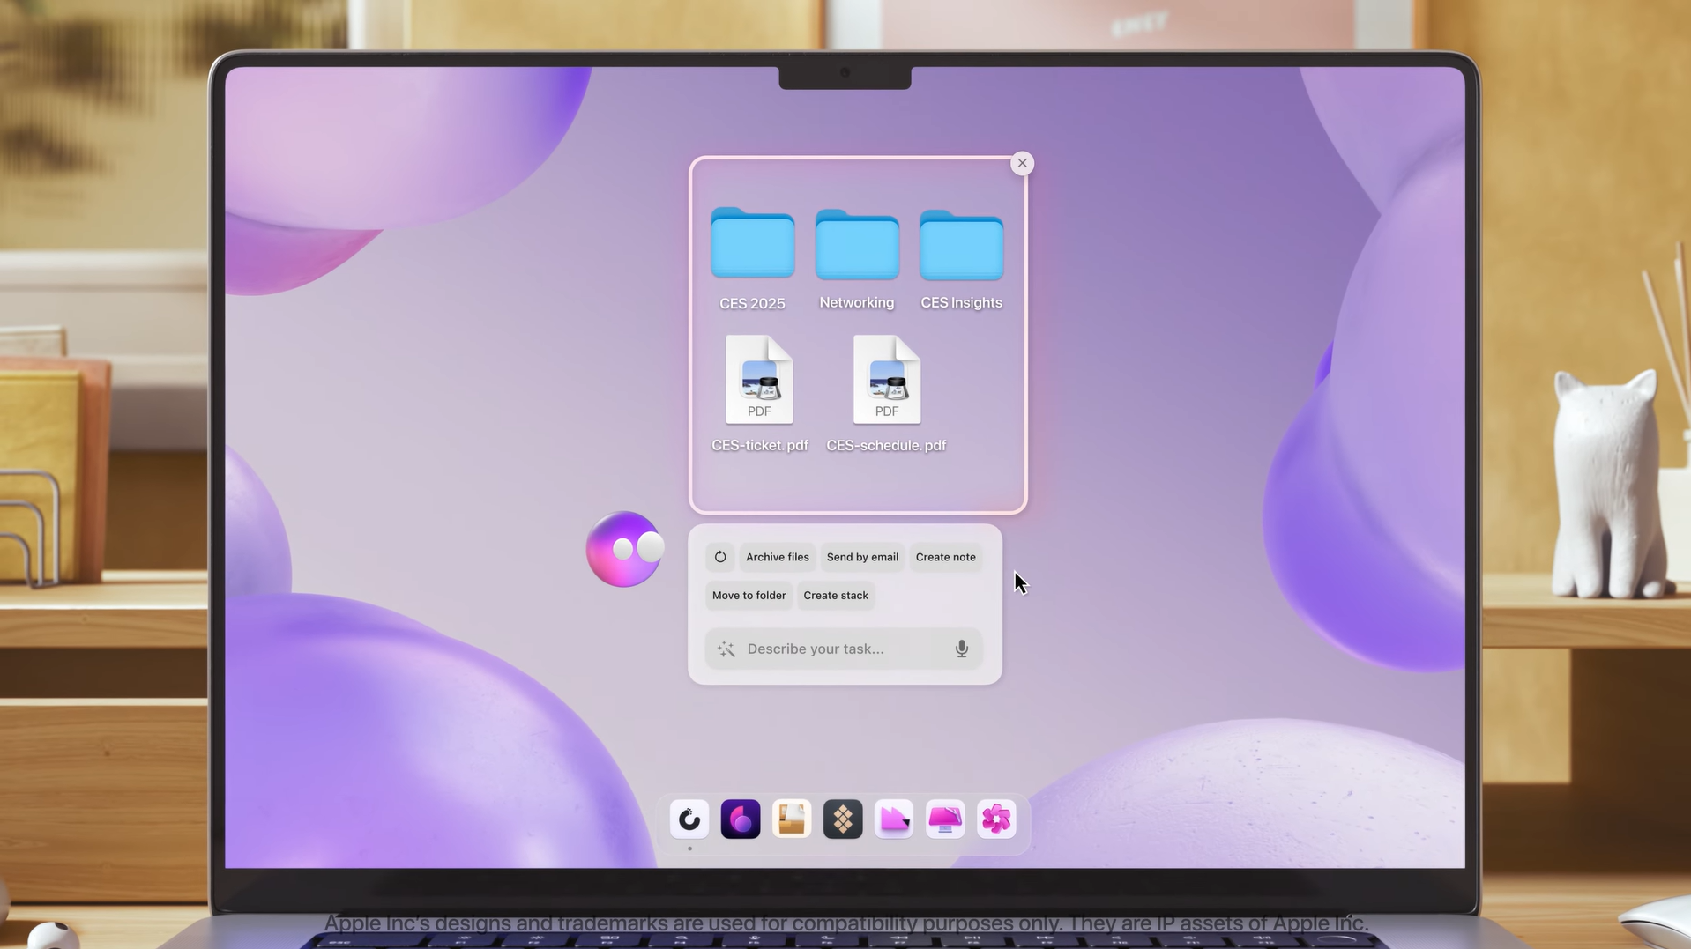Click the Move to folder suggestion
Screen dimensions: 1691x949
(749, 596)
